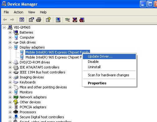Click the Back arrow toolbar icon
This screenshot has width=157, height=122.
pyautogui.click(x=5, y=20)
